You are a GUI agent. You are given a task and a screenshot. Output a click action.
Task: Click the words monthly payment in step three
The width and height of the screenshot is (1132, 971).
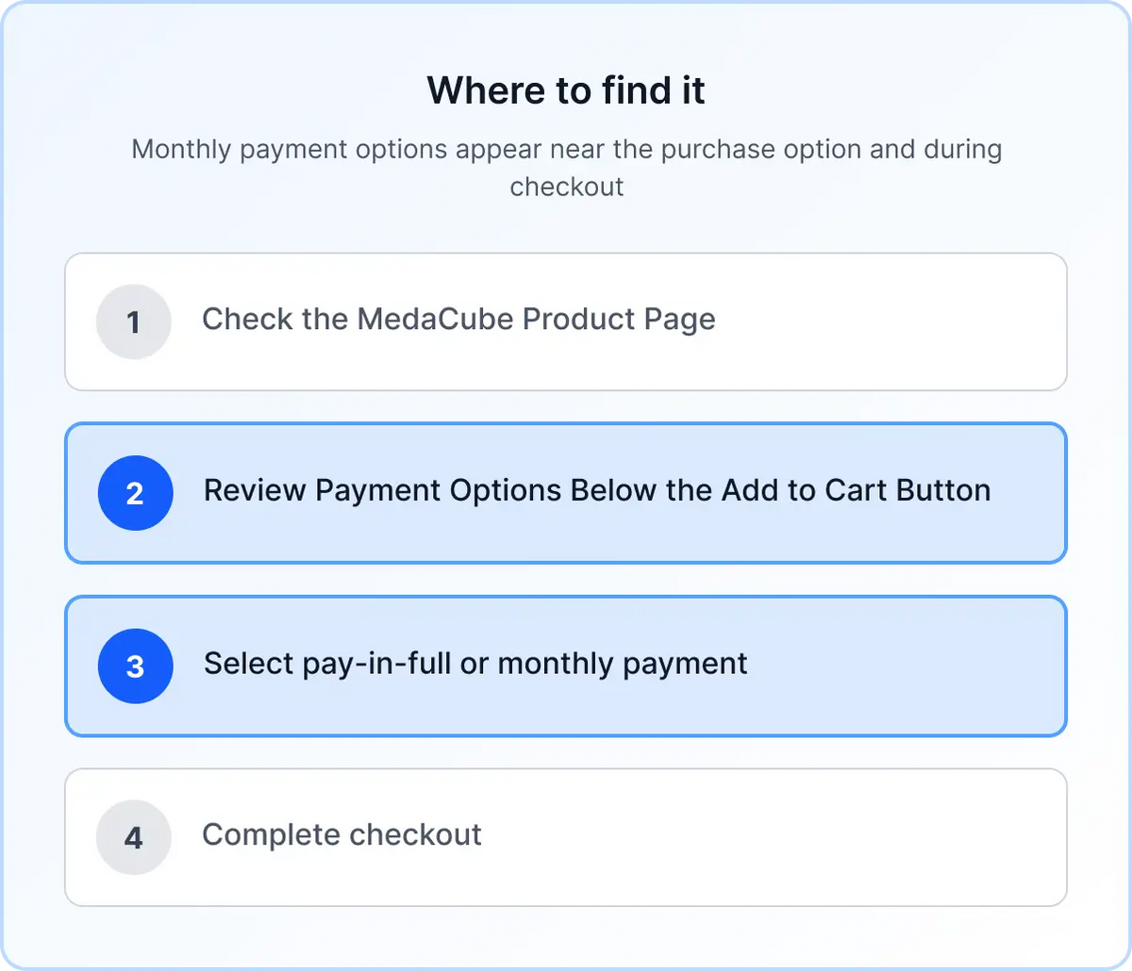coord(623,664)
